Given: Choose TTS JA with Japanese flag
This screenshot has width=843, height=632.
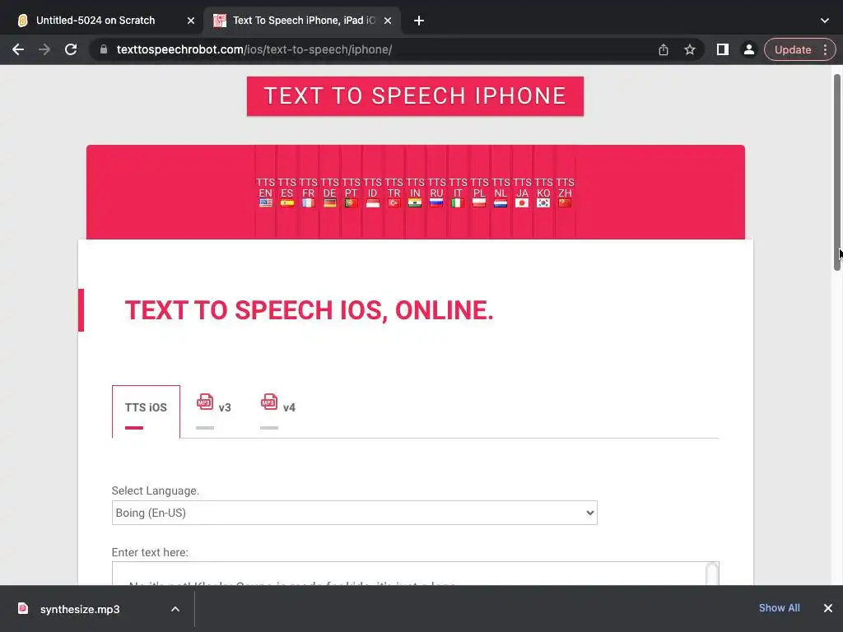Looking at the screenshot, I should (522, 193).
